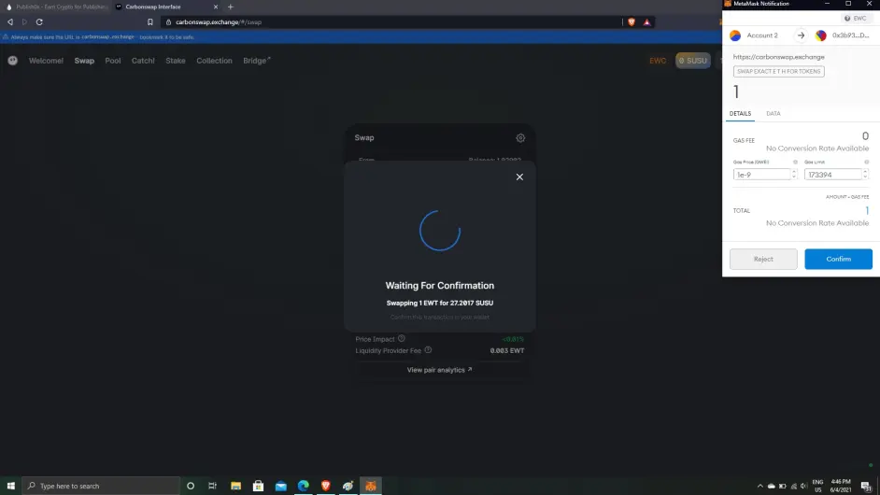Edit the Gas Limit field
Image resolution: width=880 pixels, height=495 pixels.
coord(833,175)
